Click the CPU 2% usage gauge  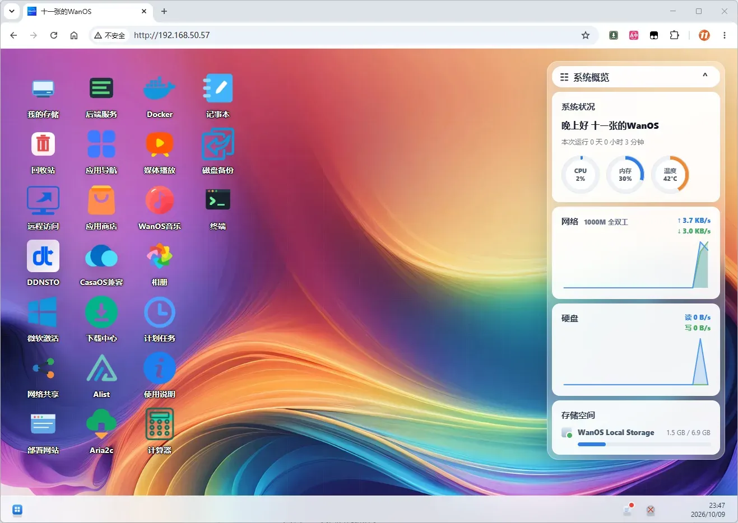tap(581, 175)
